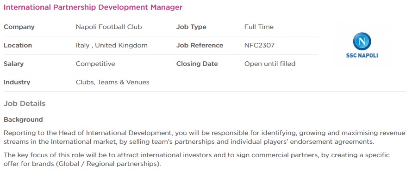
Task: Click the Location field label
Action: click(x=18, y=45)
